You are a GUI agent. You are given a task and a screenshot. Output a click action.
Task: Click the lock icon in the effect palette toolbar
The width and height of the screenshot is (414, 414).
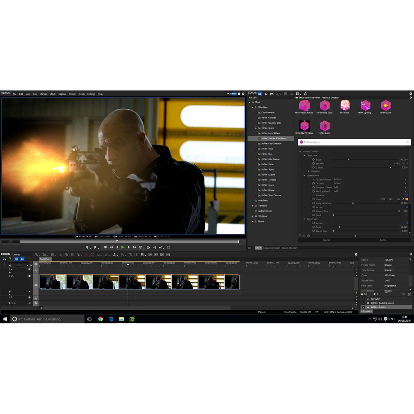pos(305,93)
